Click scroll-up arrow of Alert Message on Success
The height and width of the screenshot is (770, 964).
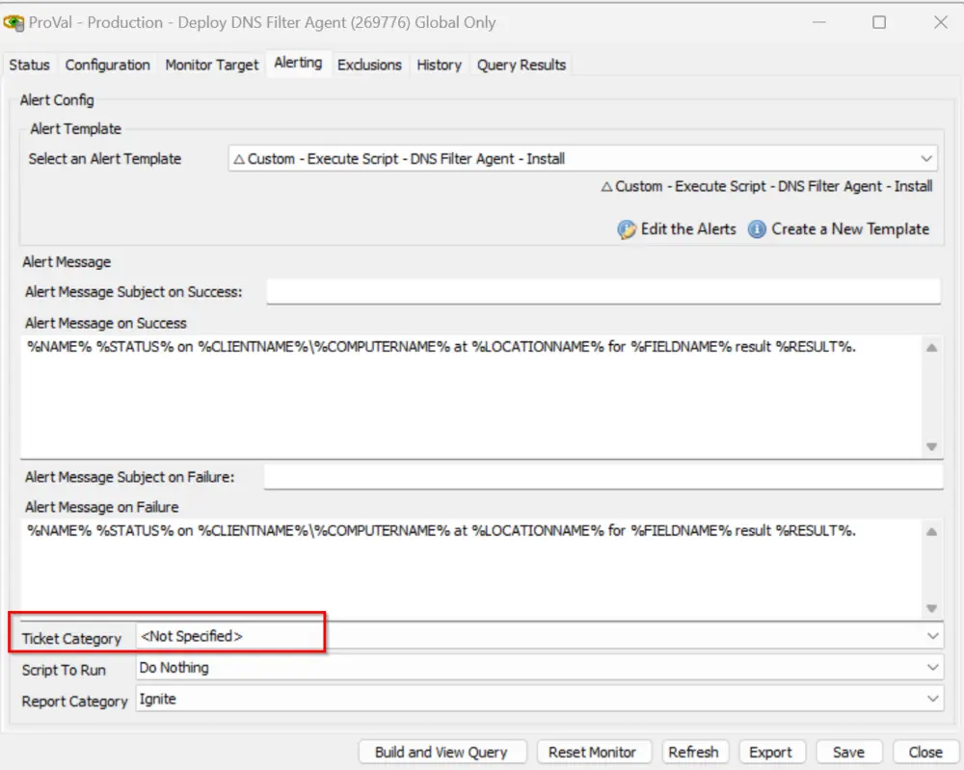932,348
